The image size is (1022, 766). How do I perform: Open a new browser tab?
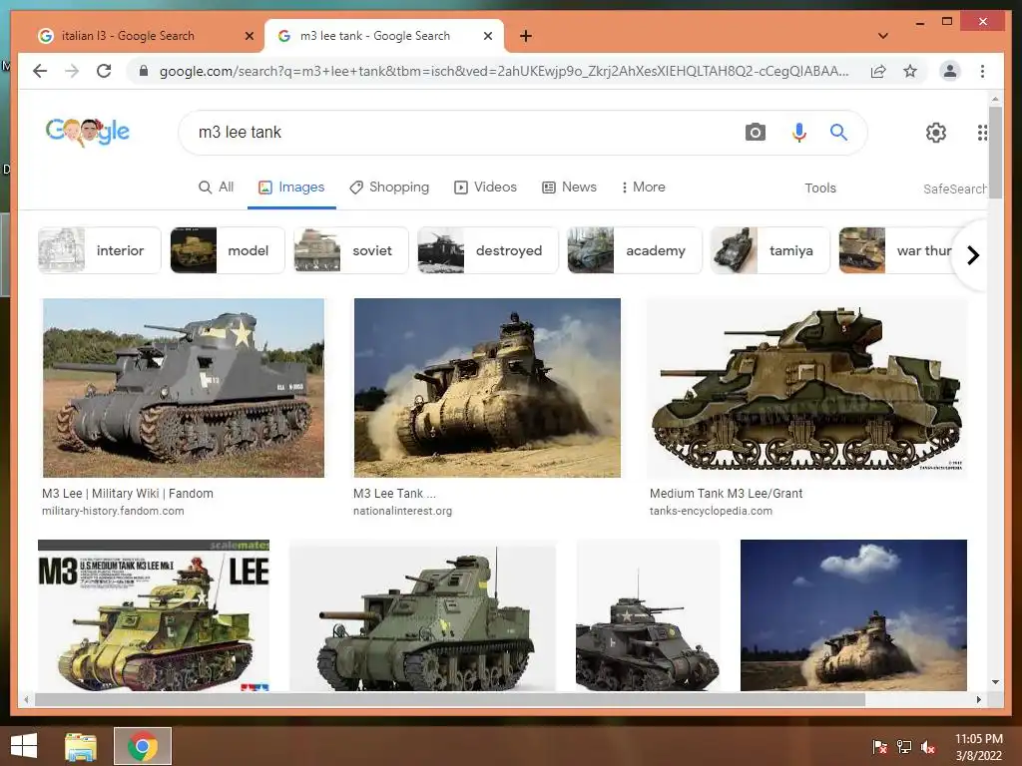click(x=526, y=36)
